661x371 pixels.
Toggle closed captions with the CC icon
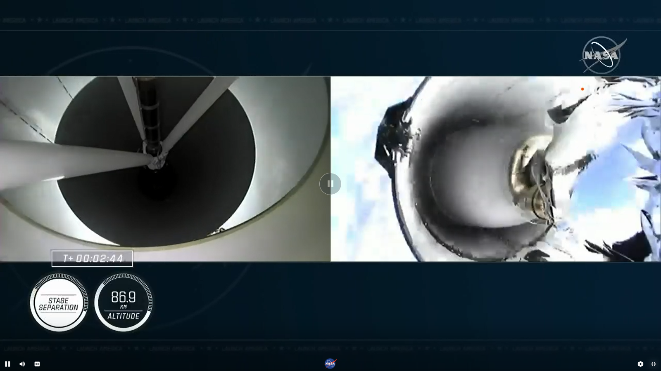click(37, 364)
